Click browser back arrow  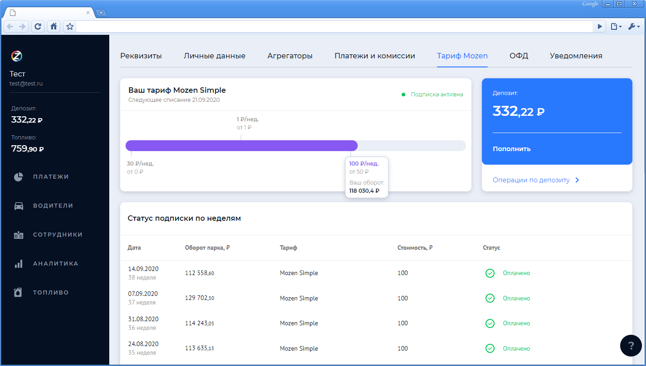[10, 27]
